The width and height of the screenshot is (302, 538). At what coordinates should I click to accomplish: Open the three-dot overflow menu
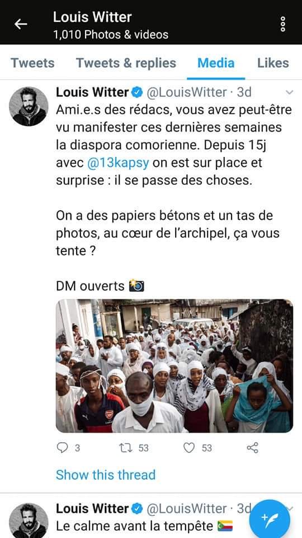(283, 24)
